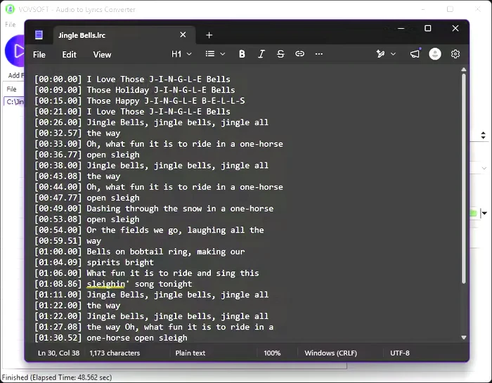Close the Notepad window
This screenshot has width=492, height=383.
coord(455,28)
